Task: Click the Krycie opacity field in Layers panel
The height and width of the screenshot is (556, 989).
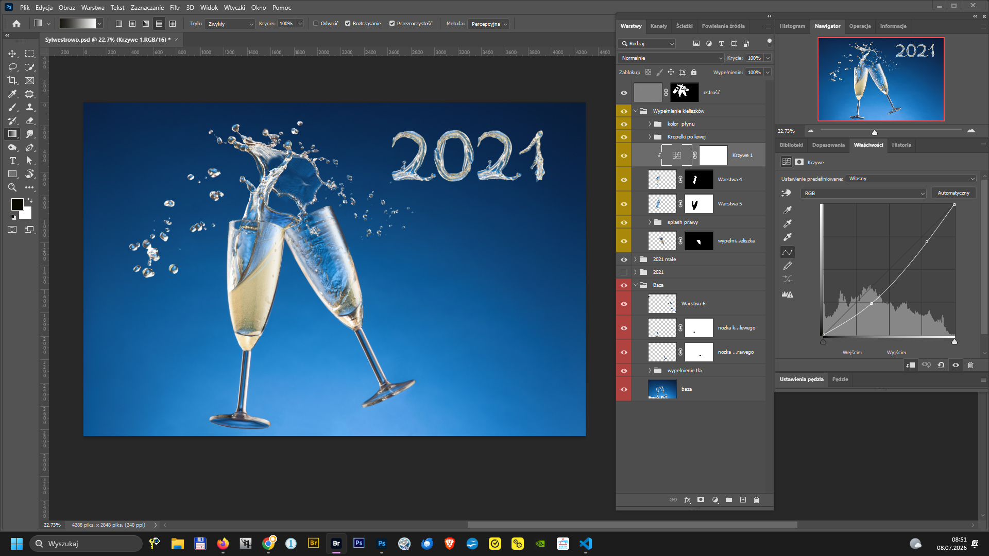Action: click(754, 58)
